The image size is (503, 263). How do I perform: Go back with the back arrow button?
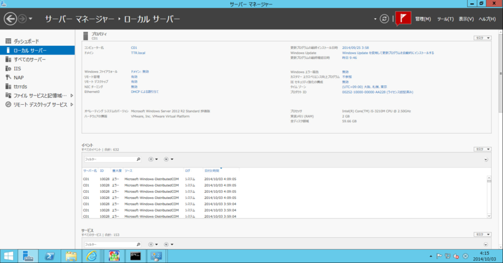[x=10, y=19]
